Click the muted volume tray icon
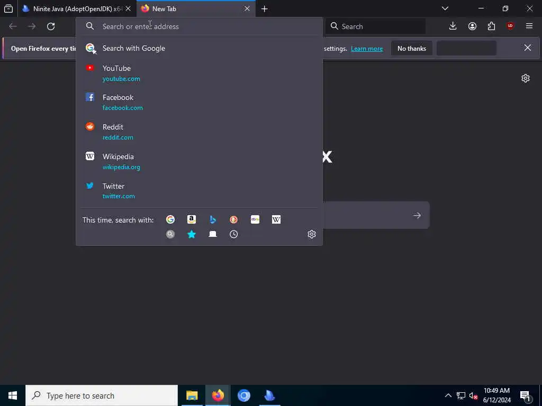 [x=473, y=395]
